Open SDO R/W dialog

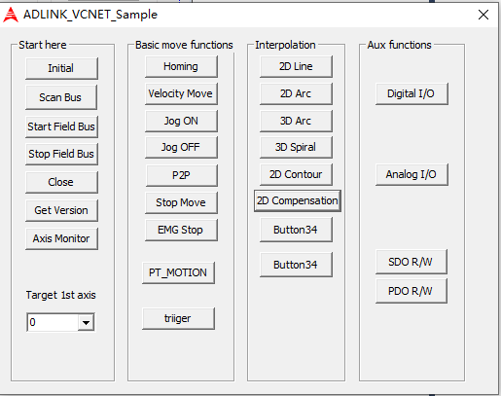[411, 262]
